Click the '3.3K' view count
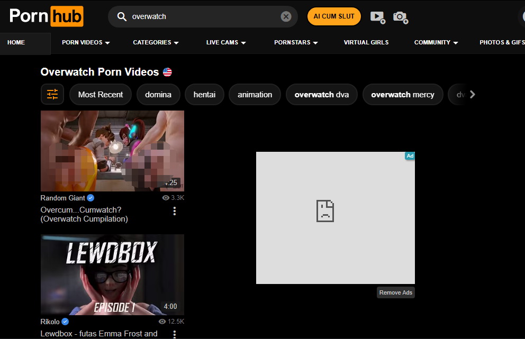The height and width of the screenshot is (339, 525). [177, 198]
